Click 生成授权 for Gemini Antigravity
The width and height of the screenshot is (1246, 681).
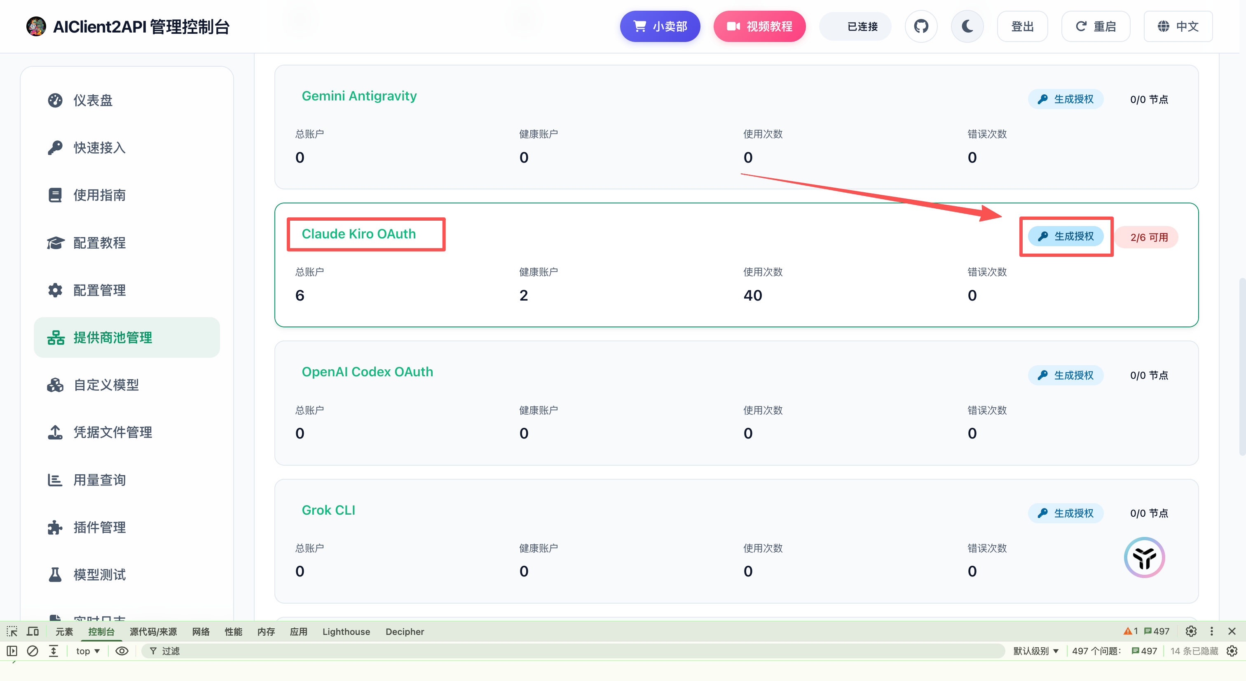click(1066, 99)
